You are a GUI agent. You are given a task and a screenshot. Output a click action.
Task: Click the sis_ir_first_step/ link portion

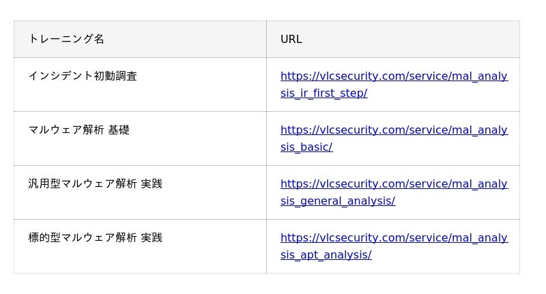324,93
